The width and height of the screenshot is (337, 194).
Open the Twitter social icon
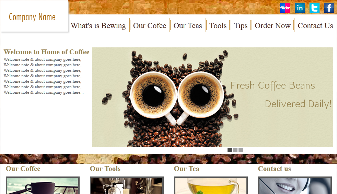pos(314,8)
